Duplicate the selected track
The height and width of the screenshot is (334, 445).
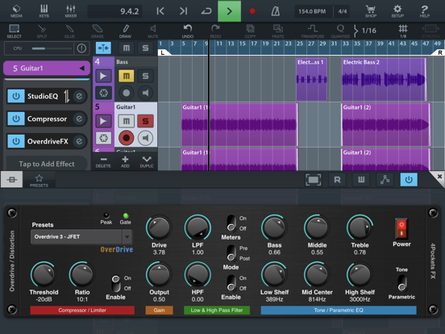coord(147,161)
